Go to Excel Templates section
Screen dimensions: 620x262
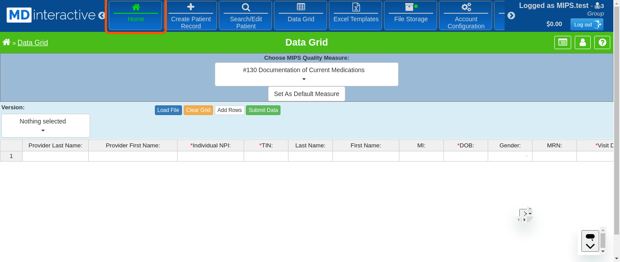coord(355,15)
